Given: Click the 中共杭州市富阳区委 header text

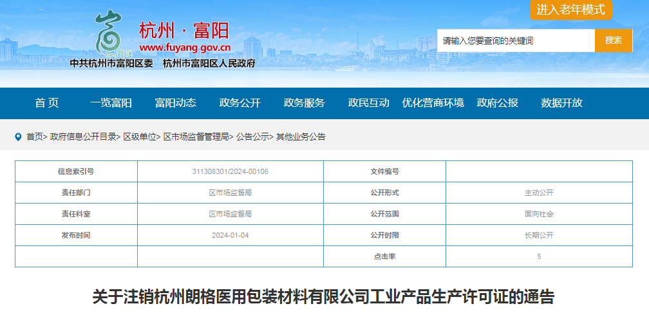Looking at the screenshot, I should tap(111, 64).
